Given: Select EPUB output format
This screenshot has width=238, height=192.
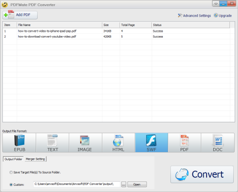Looking at the screenshot, I should pyautogui.click(x=20, y=143).
